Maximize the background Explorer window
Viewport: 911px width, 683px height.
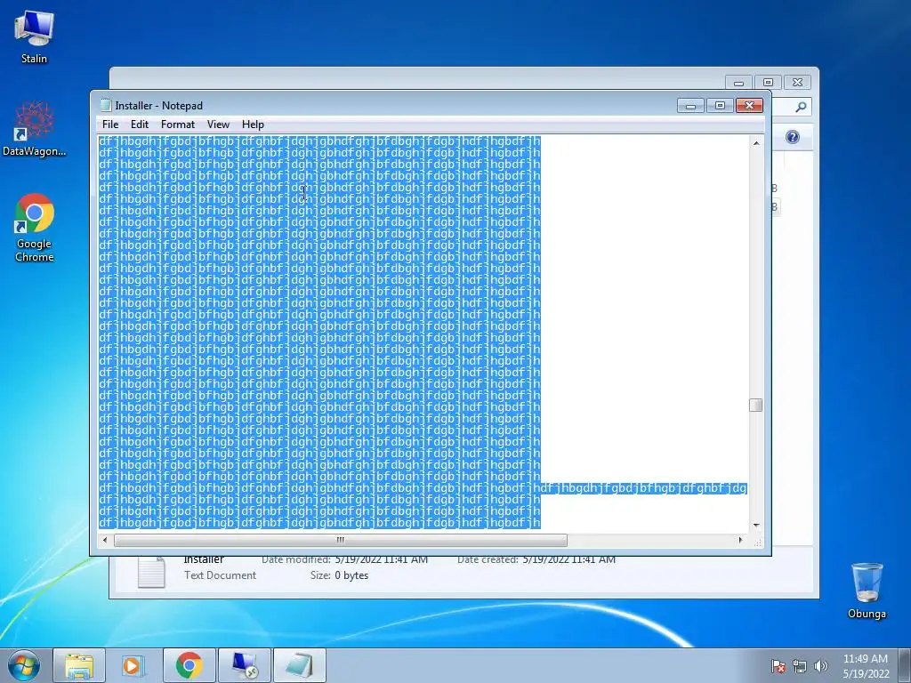coord(768,83)
